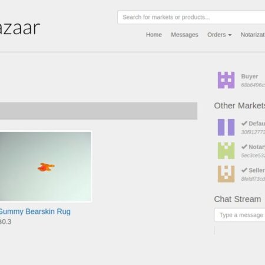Click the Chat Stream heading
The height and width of the screenshot is (265, 265).
tap(237, 199)
